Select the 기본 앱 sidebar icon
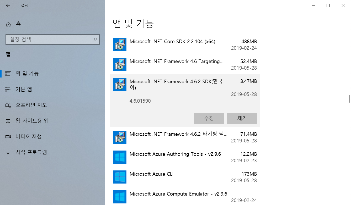This screenshot has width=351, height=205. point(8,89)
